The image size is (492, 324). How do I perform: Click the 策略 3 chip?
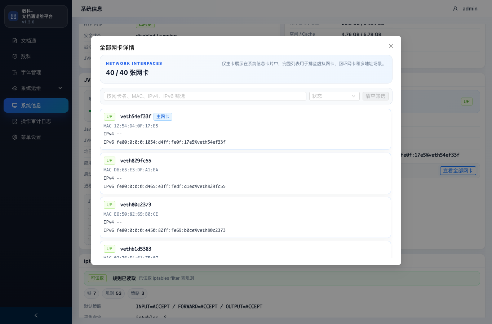(138, 293)
